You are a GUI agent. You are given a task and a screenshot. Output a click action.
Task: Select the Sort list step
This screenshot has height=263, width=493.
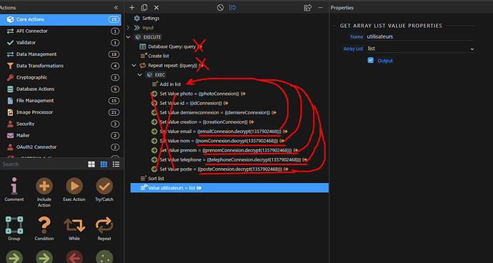[x=156, y=179]
